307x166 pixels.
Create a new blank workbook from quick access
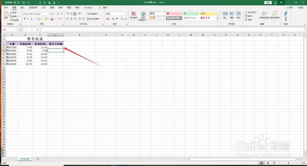(x=40, y=2)
